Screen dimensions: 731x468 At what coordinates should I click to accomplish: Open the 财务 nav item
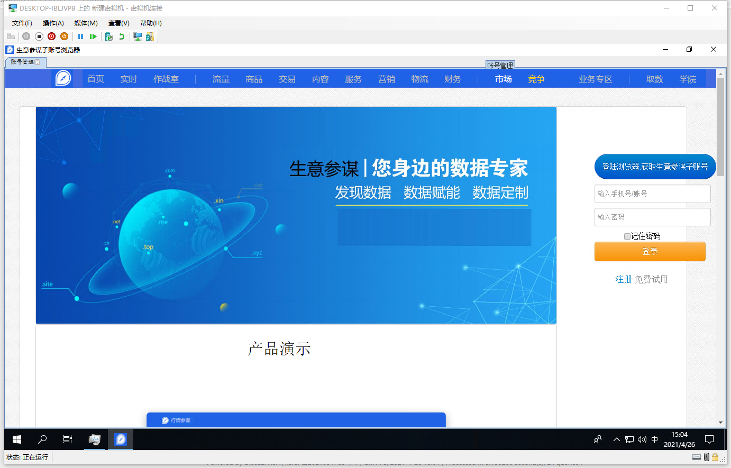453,79
